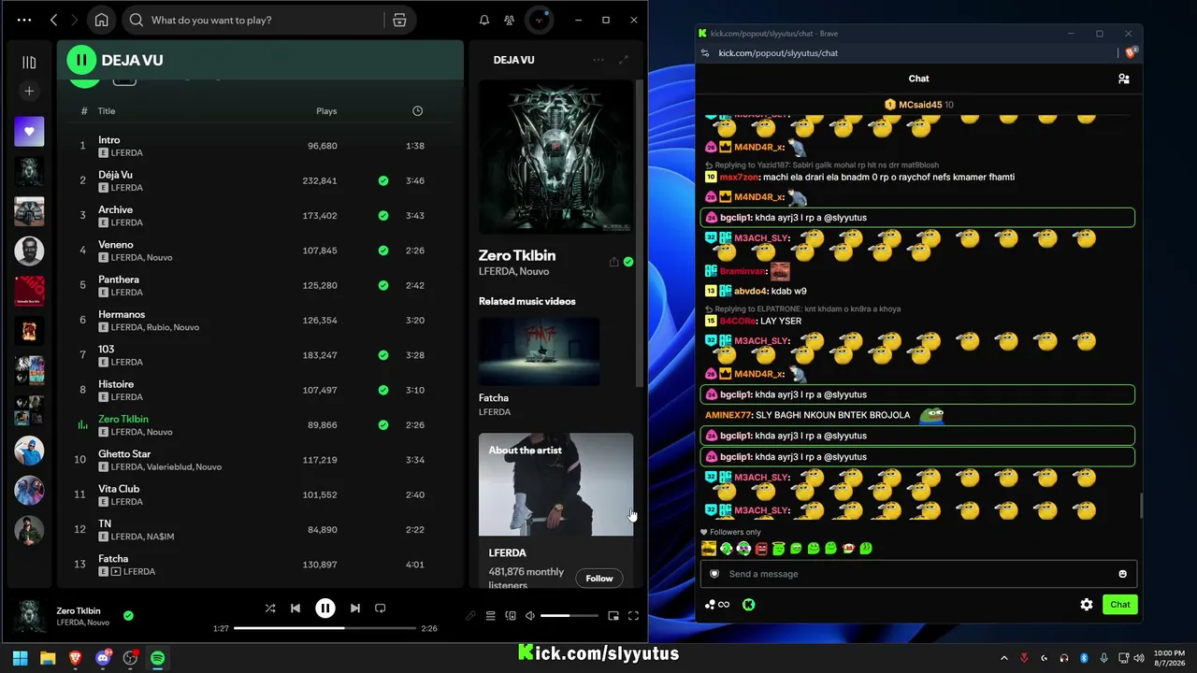This screenshot has width=1197, height=673.
Task: Open the Kick chat user list
Action: [x=1124, y=79]
